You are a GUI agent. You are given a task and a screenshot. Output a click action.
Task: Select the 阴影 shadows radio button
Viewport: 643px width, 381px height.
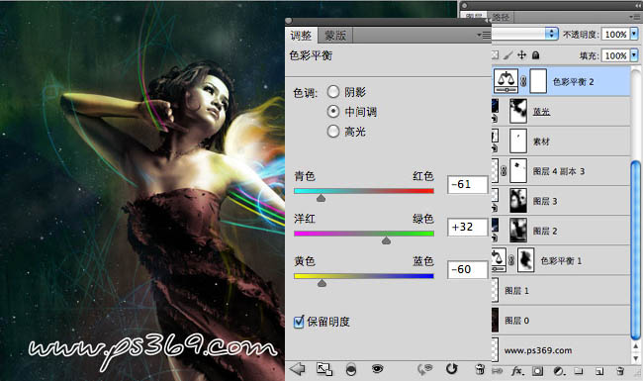pos(333,92)
